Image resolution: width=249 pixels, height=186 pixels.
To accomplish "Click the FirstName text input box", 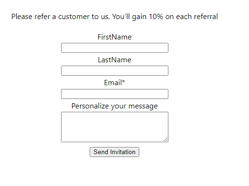I will pos(114,48).
